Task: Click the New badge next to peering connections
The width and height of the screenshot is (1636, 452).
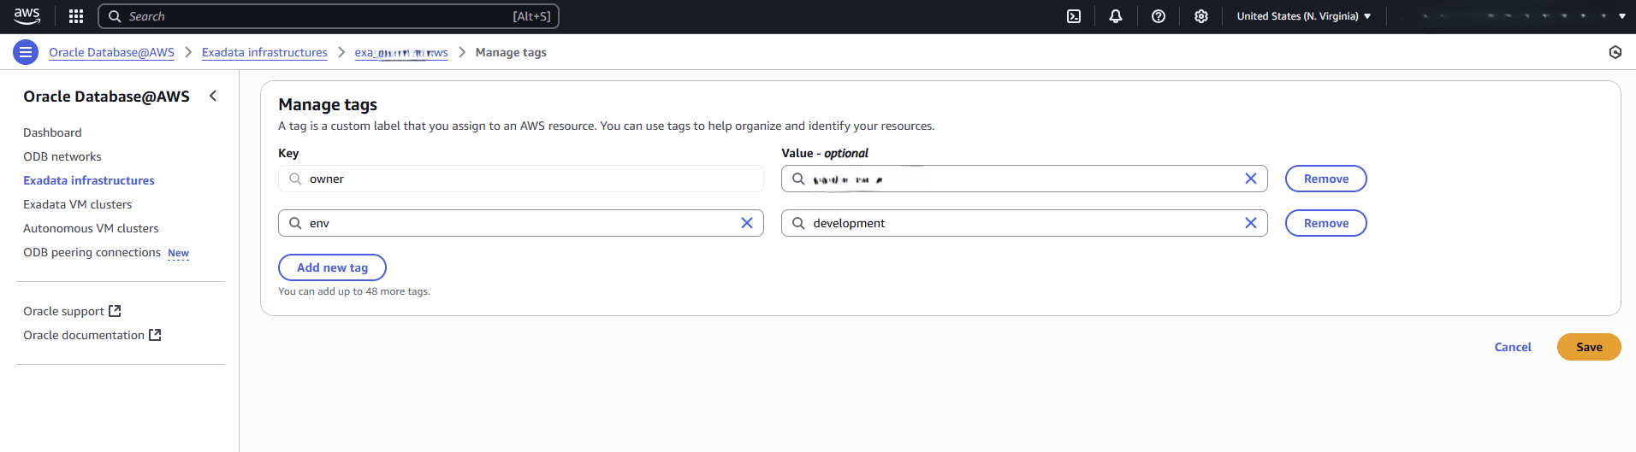Action: 179,253
